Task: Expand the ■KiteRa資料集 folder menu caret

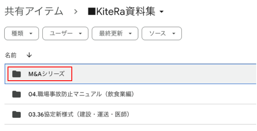Action: (x=162, y=12)
